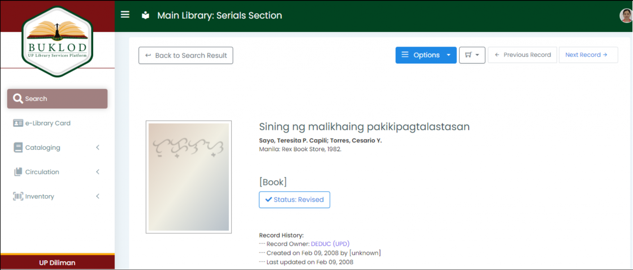This screenshot has height=270, width=633.
Task: Click the authors line Sayo, Teresita P. Capili
Action: click(x=320, y=140)
